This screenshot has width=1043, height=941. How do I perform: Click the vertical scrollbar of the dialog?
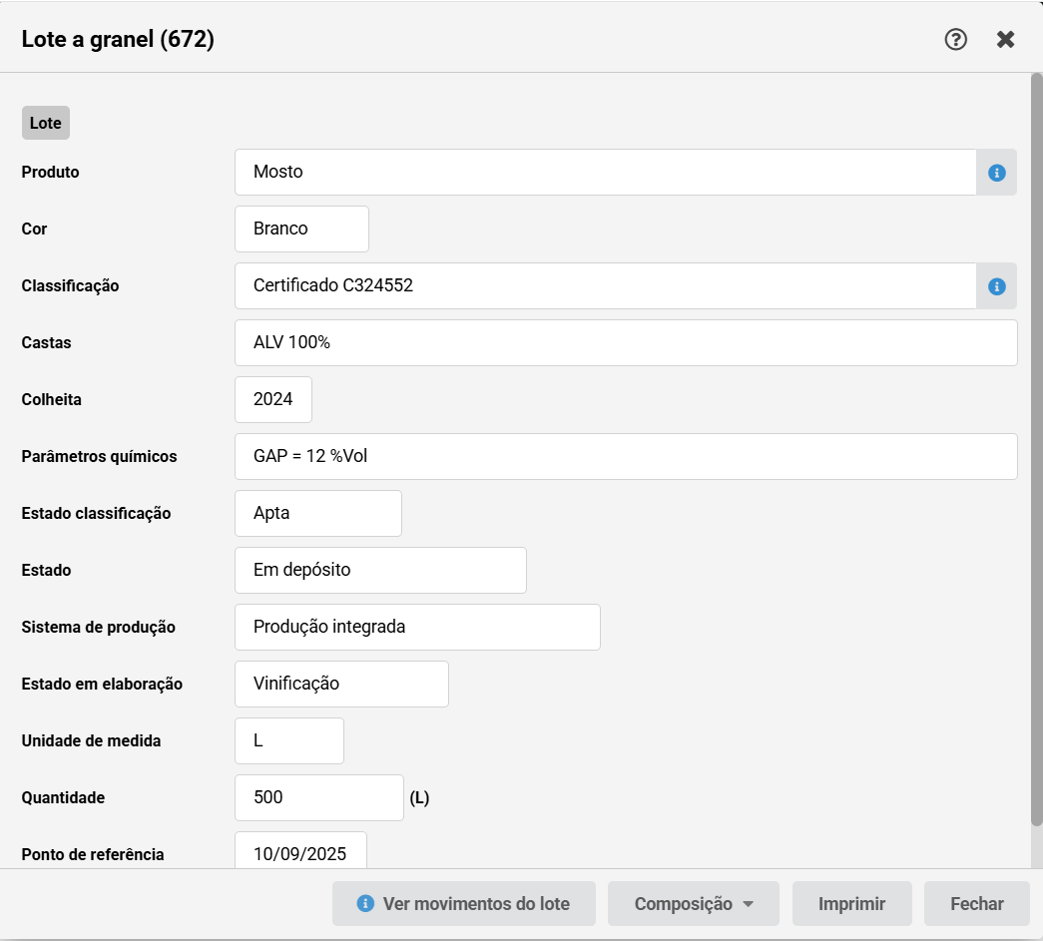(1036, 450)
